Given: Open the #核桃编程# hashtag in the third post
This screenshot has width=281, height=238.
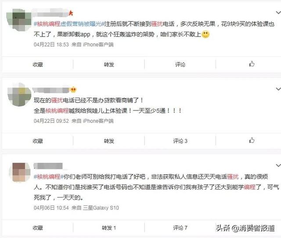Looking at the screenshot, I should [49, 177].
